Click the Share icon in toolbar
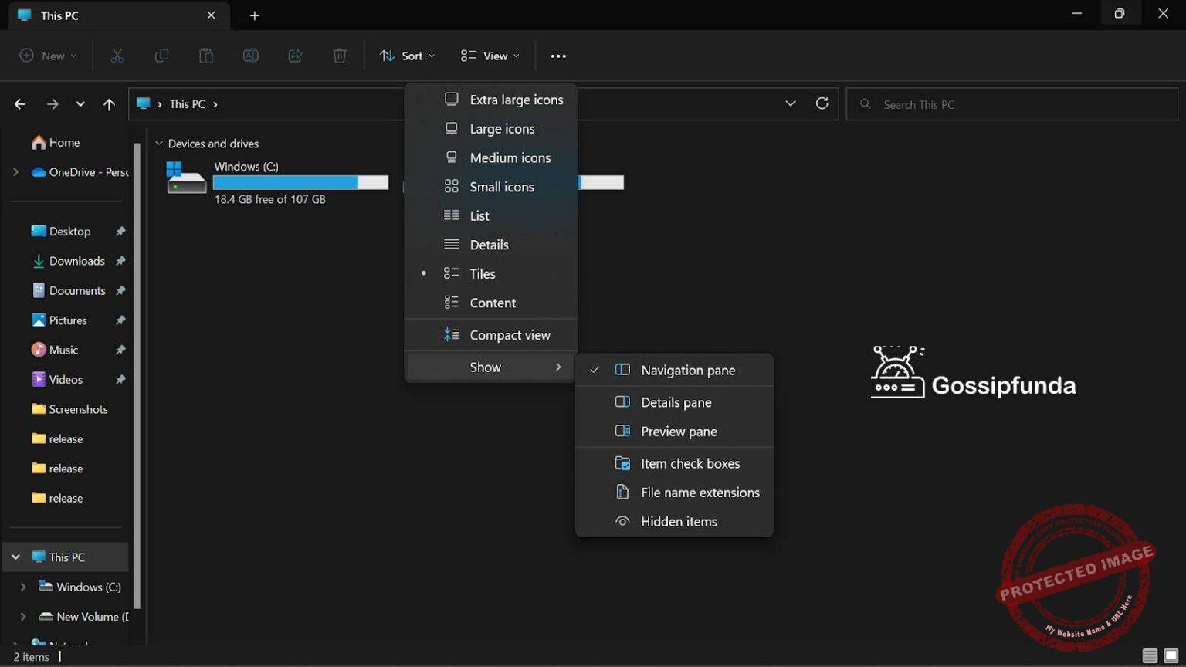The height and width of the screenshot is (667, 1186). point(295,56)
